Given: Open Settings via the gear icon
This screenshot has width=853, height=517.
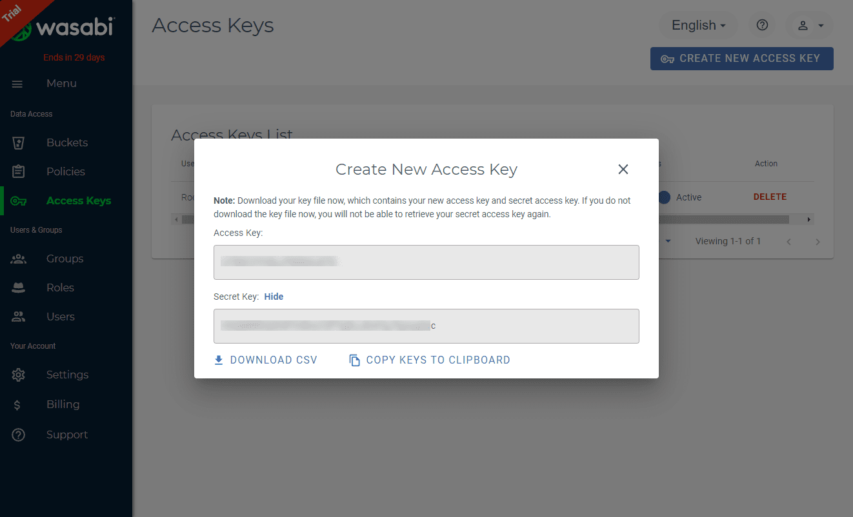Looking at the screenshot, I should click(x=18, y=375).
